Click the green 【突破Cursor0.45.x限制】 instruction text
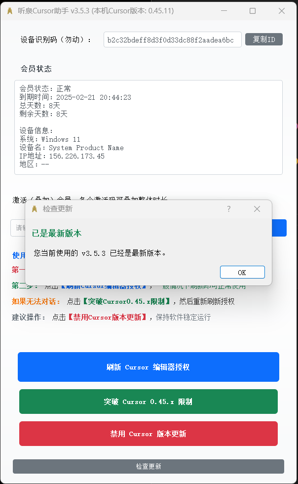The image size is (298, 484). point(126,301)
